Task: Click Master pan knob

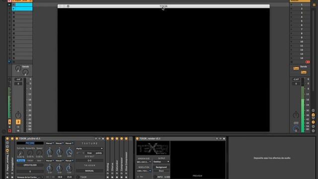Action: click(296, 115)
